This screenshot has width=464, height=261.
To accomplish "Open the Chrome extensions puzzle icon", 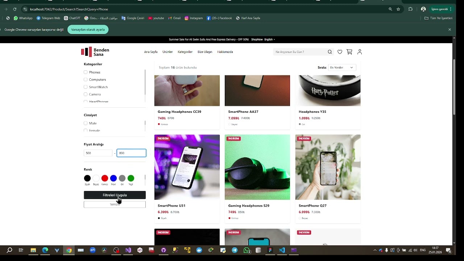I will click(x=410, y=9).
